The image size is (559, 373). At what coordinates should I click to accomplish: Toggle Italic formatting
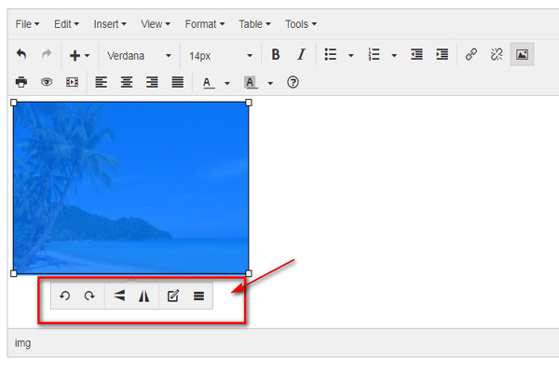301,55
